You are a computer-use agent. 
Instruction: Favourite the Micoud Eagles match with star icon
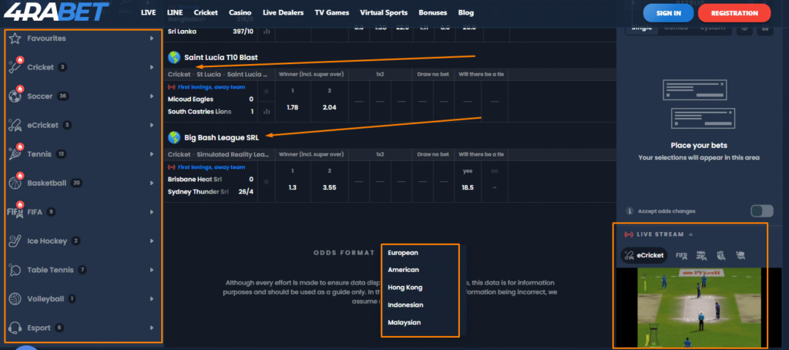click(266, 91)
